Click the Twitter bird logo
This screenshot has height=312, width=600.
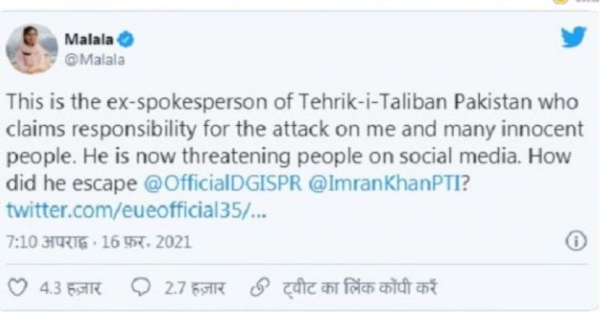tap(574, 37)
